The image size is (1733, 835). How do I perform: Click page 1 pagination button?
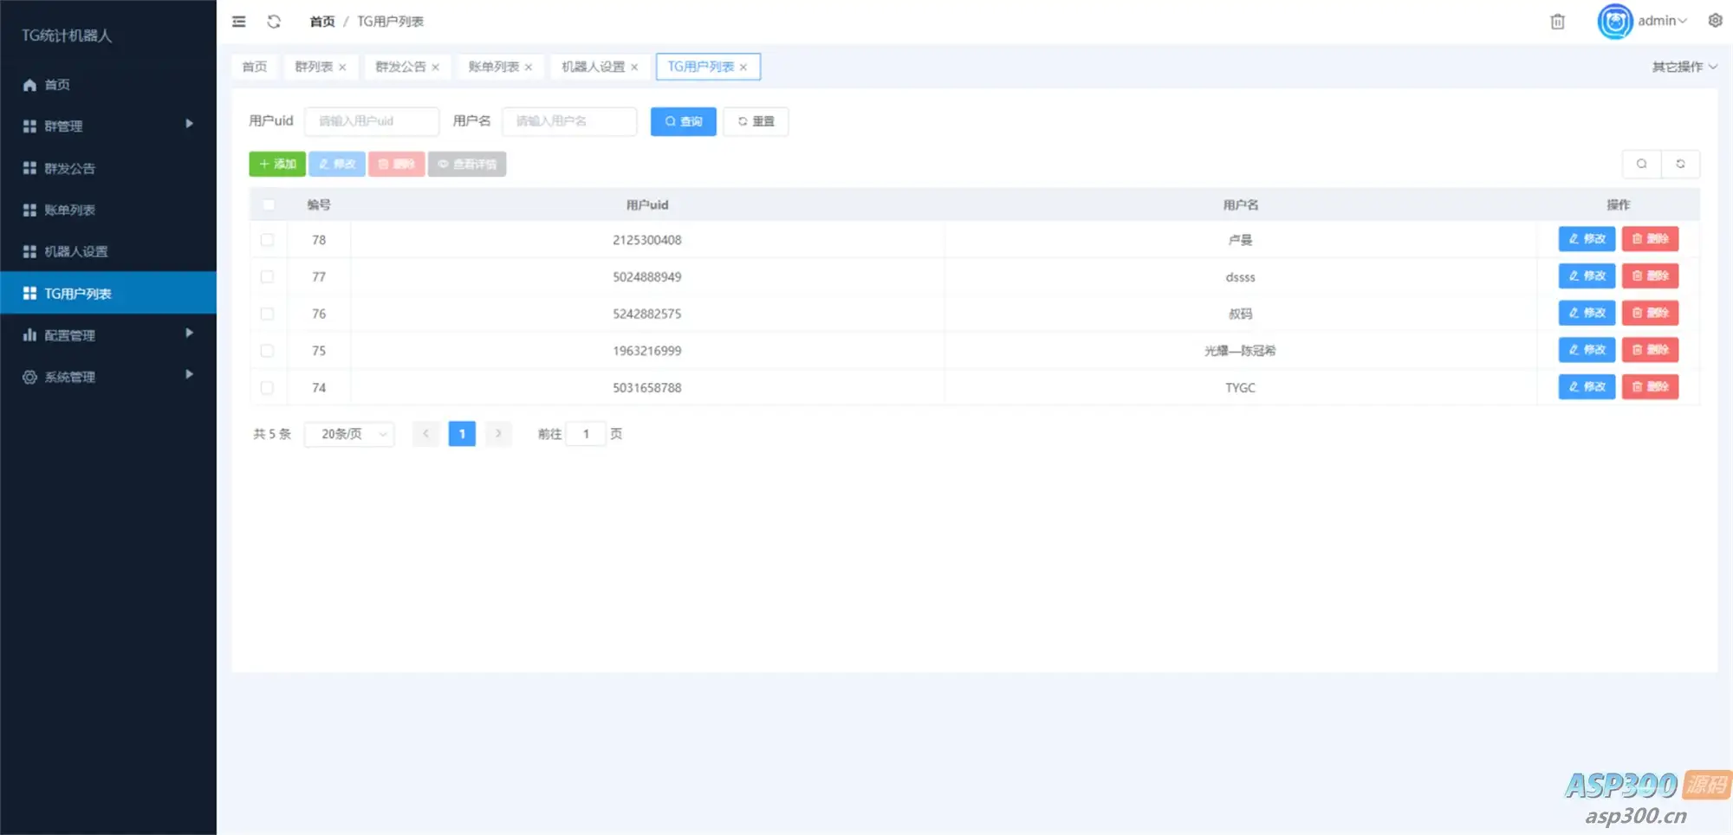[x=462, y=434]
